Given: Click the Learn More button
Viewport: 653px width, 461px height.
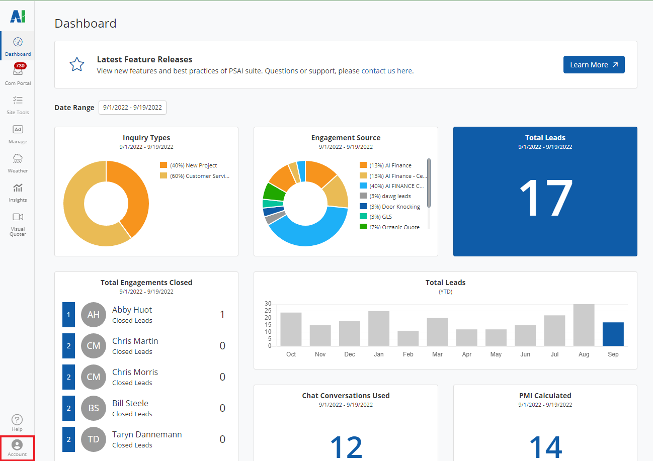Looking at the screenshot, I should [x=594, y=65].
